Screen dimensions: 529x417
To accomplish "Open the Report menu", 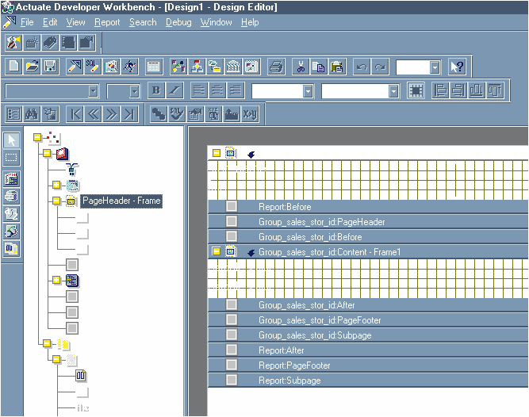I will coord(107,22).
